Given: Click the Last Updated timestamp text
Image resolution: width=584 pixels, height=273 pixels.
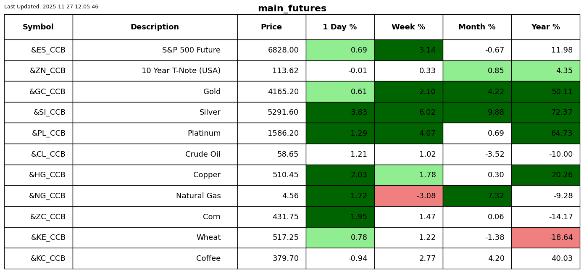Looking at the screenshot, I should (51, 7).
